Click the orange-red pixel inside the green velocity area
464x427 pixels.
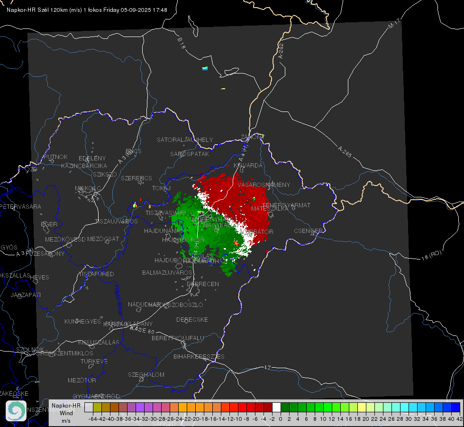click(236, 243)
